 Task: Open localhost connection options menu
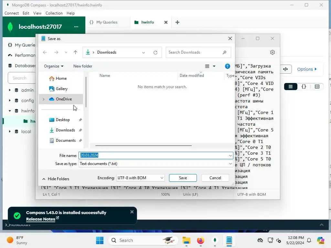pyautogui.click(x=76, y=26)
